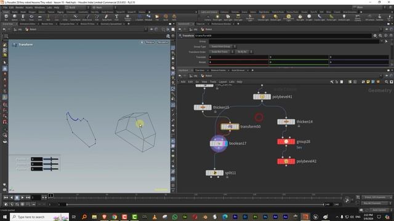Toggle the real-time playback button
The image size is (394, 221).
6,204
